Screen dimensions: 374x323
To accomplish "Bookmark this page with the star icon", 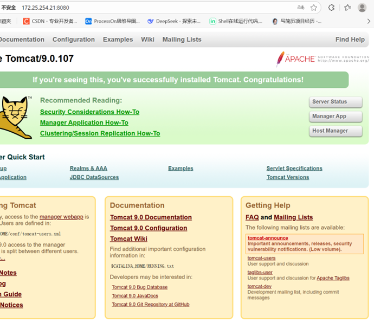I will pos(314,8).
